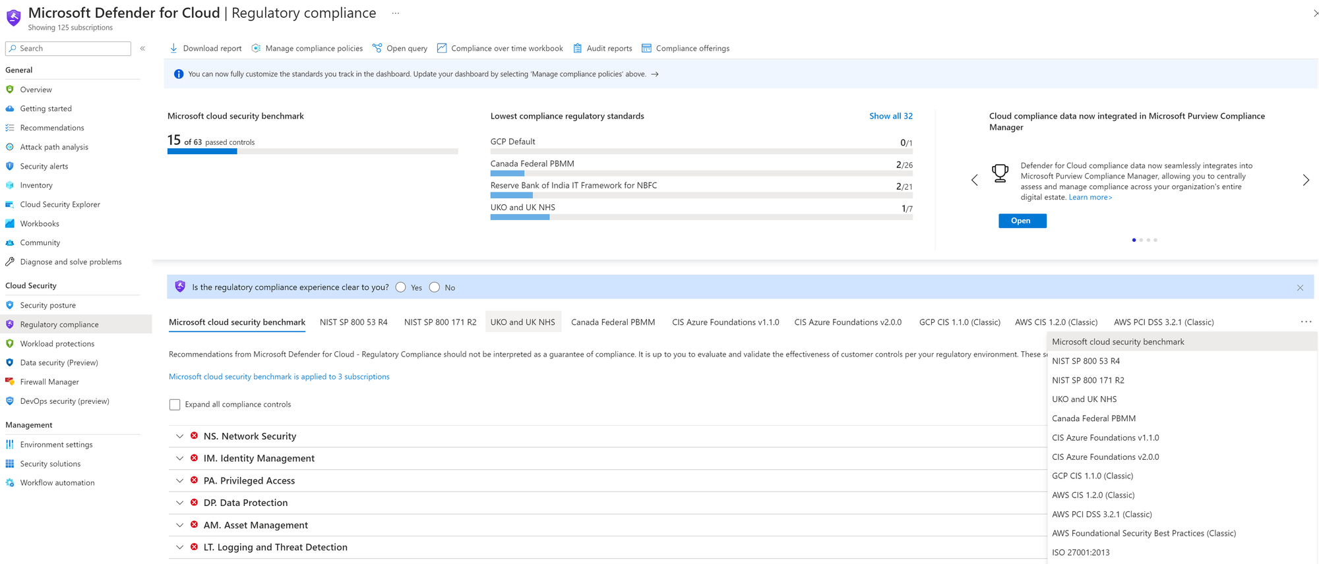Expand IM. Identity Management control chevron
Screen dimensions: 1319x564
[179, 459]
